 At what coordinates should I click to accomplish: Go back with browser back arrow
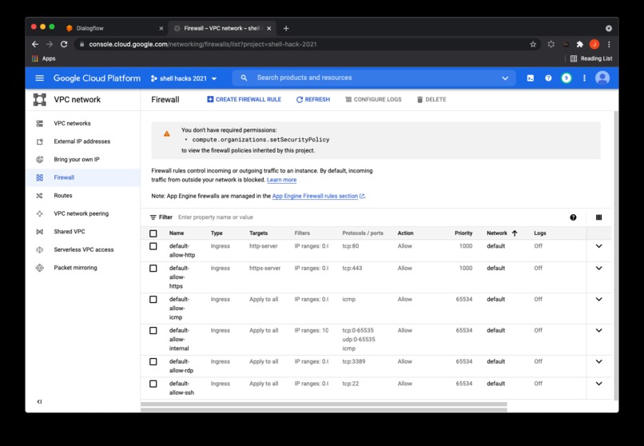[x=35, y=44]
